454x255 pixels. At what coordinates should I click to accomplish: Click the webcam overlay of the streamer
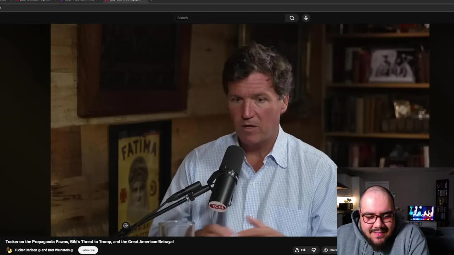[x=395, y=211]
